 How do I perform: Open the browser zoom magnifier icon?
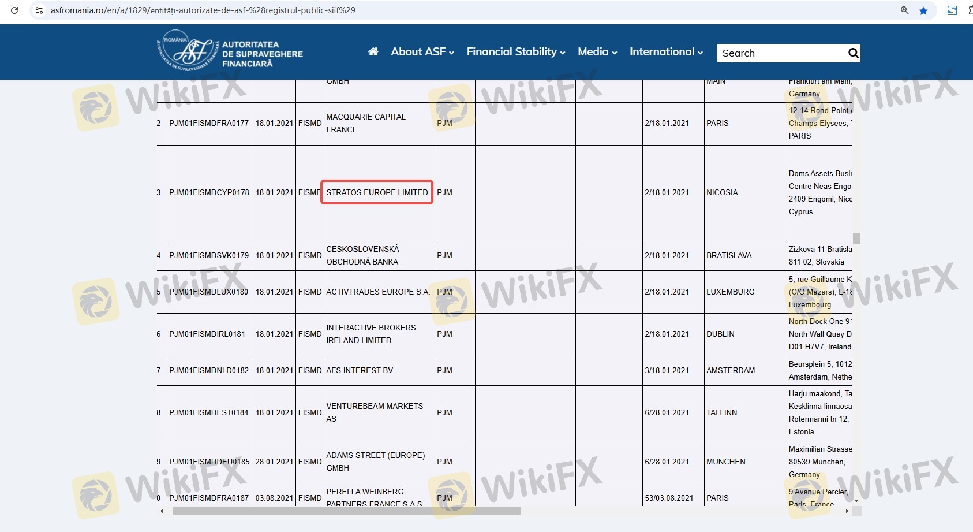tap(904, 10)
